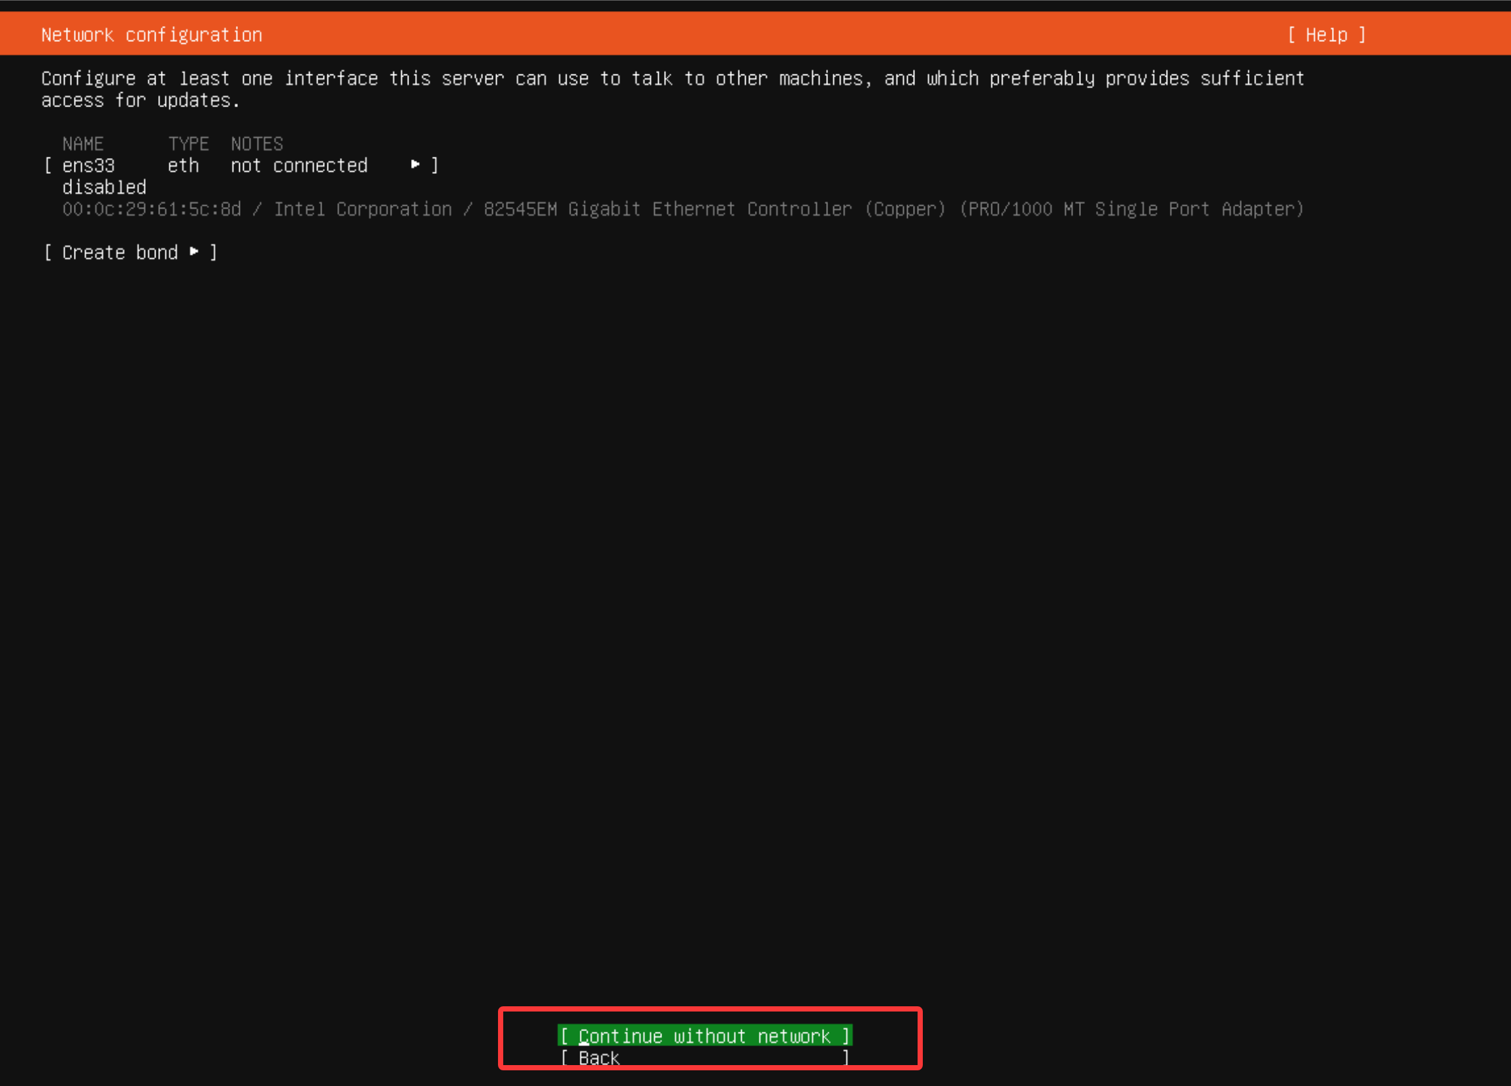Click the Network configuration title
1511x1086 pixels.
(x=151, y=35)
